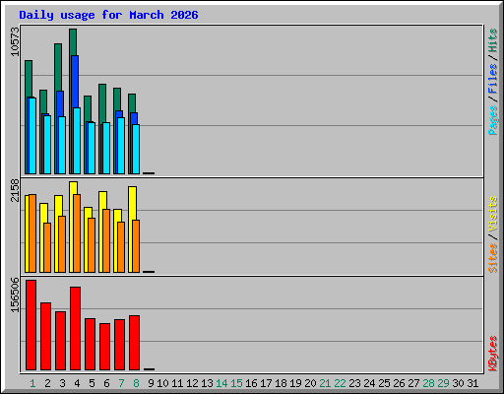Click day 12 on the date axis
Viewport: 504px width, 394px height.
[x=192, y=383]
